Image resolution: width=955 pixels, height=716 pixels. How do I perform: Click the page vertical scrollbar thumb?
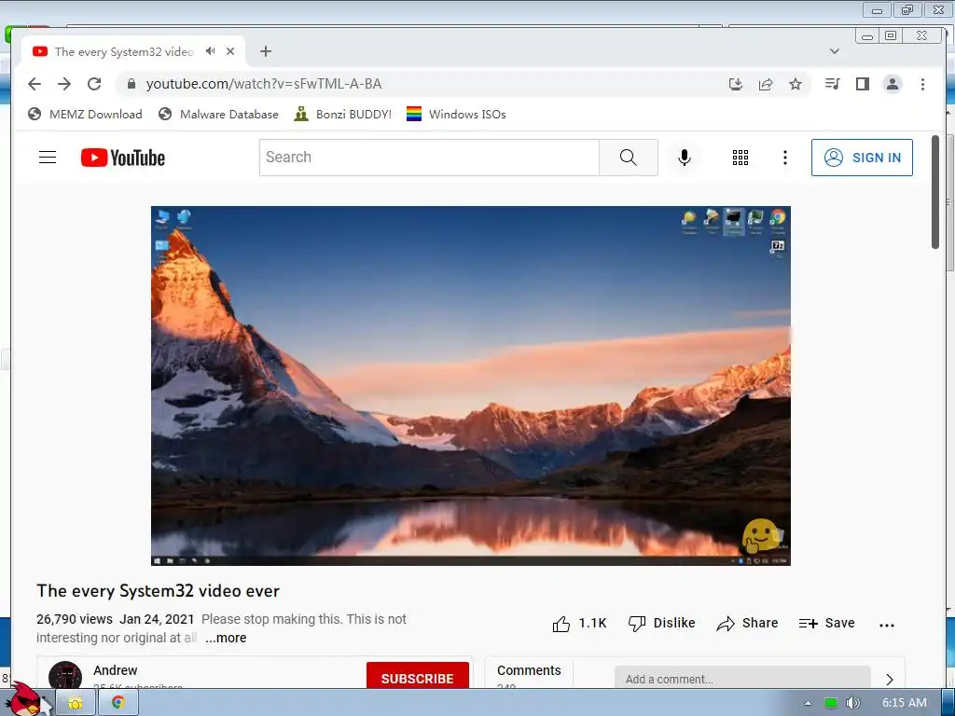coord(935,192)
